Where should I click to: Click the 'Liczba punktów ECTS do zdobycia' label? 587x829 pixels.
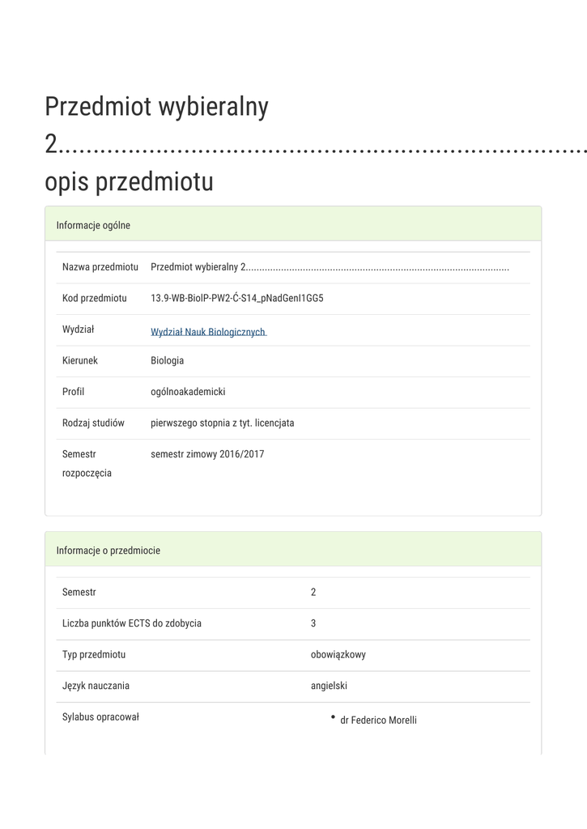(131, 623)
